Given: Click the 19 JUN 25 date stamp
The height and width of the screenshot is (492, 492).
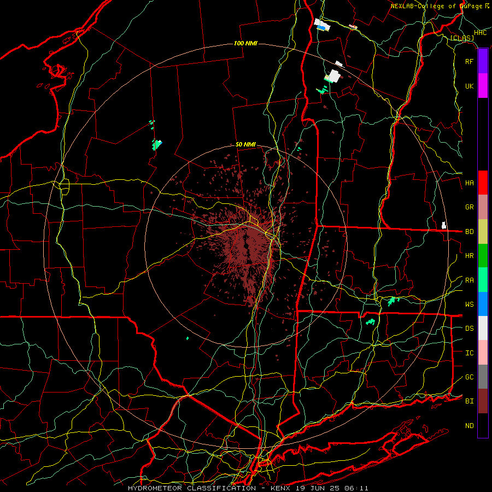Looking at the screenshot, I should coord(318,488).
